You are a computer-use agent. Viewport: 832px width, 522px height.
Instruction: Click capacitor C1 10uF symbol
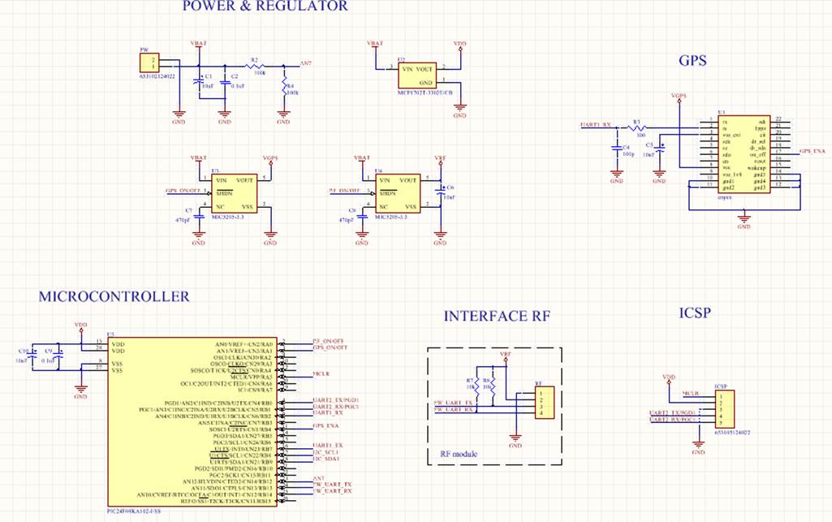coord(198,82)
